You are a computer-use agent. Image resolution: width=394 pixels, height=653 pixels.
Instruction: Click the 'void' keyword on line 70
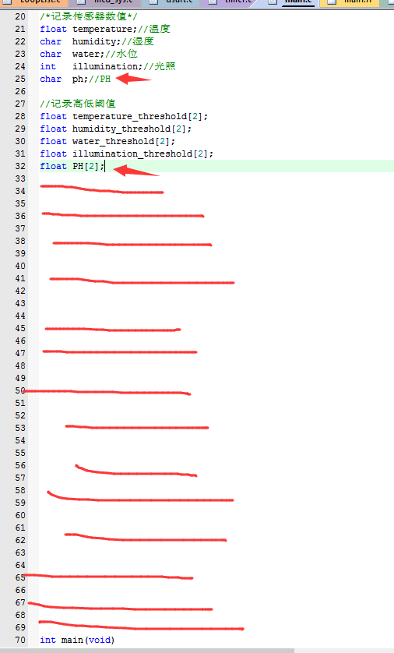[x=100, y=640]
